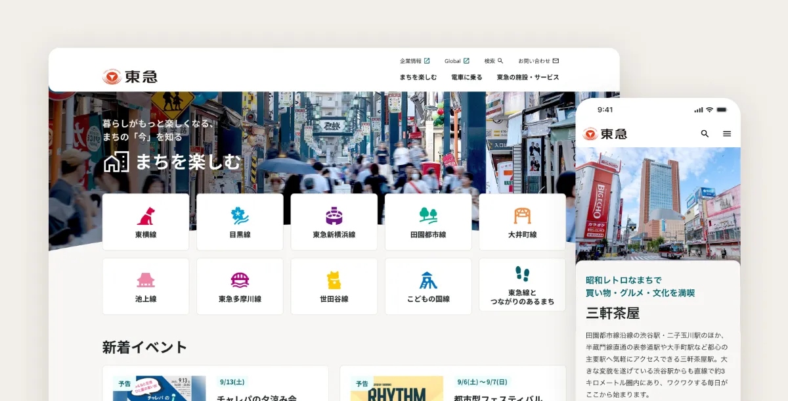Open the 企業情報 external link
Viewport: 788px width, 401px height.
pos(415,61)
